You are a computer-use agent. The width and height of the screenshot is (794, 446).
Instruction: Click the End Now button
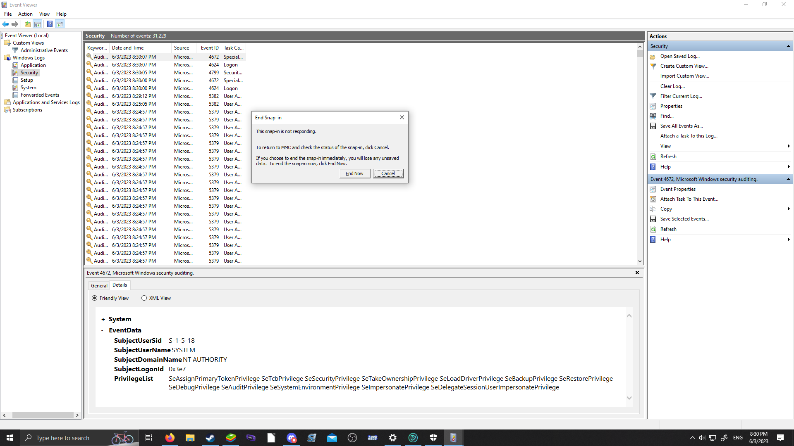click(355, 173)
